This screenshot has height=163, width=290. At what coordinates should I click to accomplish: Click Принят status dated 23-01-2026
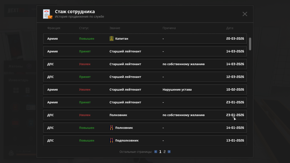pyautogui.click(x=85, y=102)
